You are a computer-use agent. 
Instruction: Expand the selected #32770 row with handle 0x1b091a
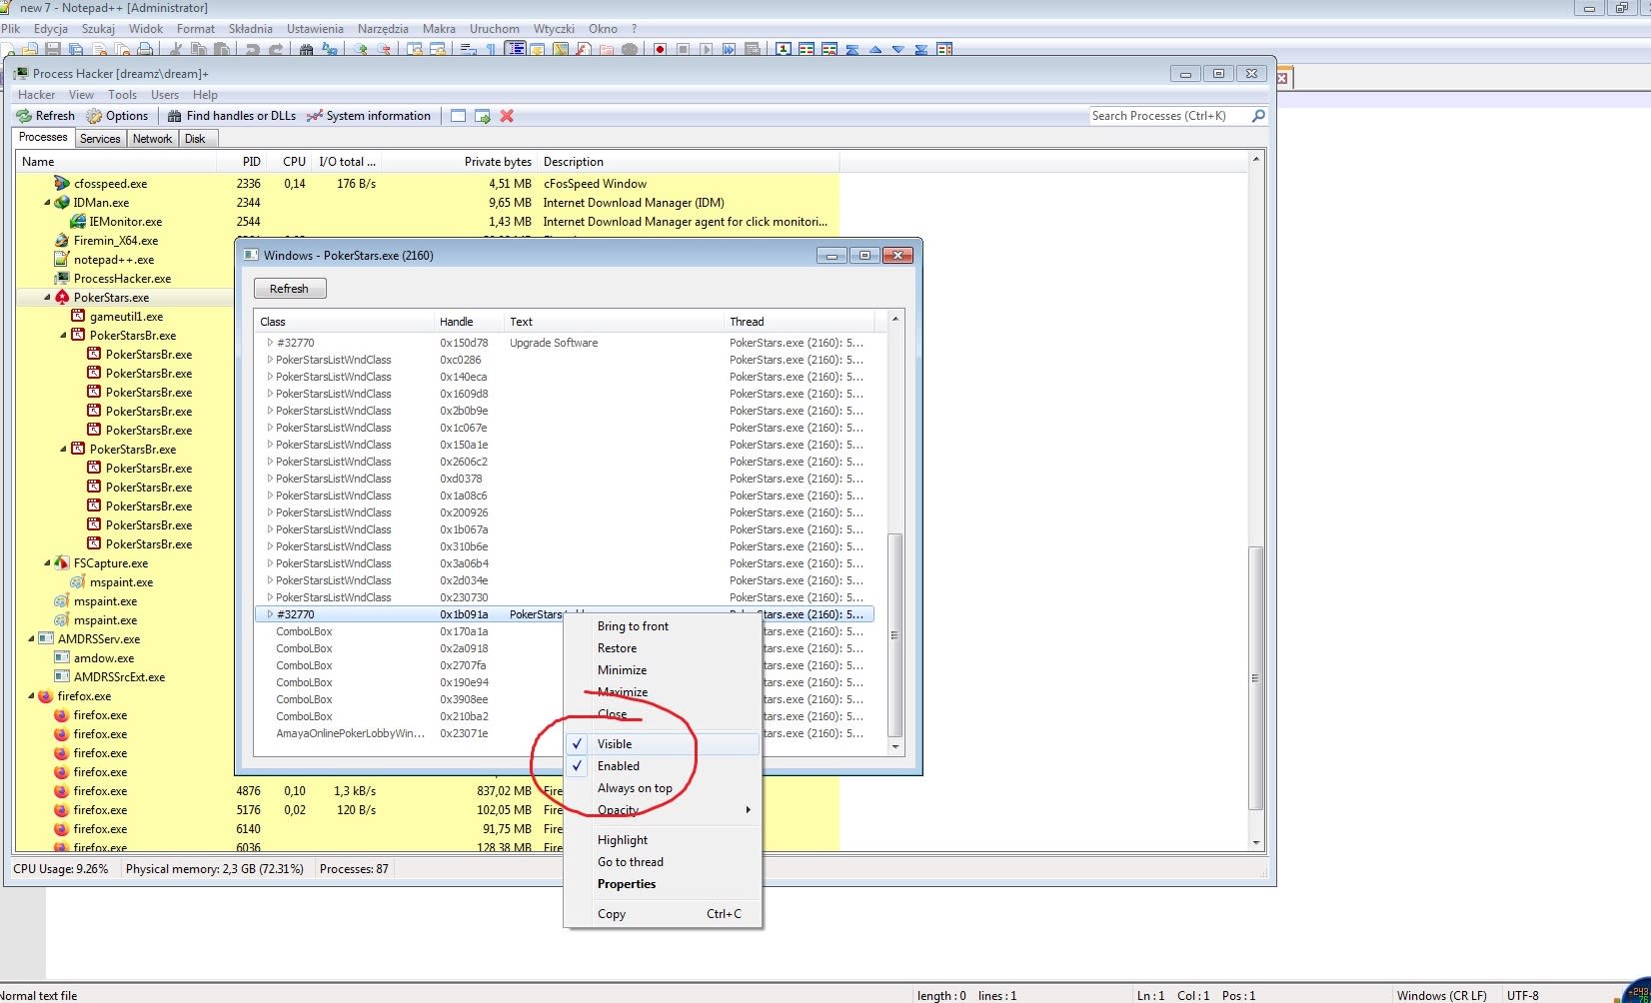pos(269,614)
